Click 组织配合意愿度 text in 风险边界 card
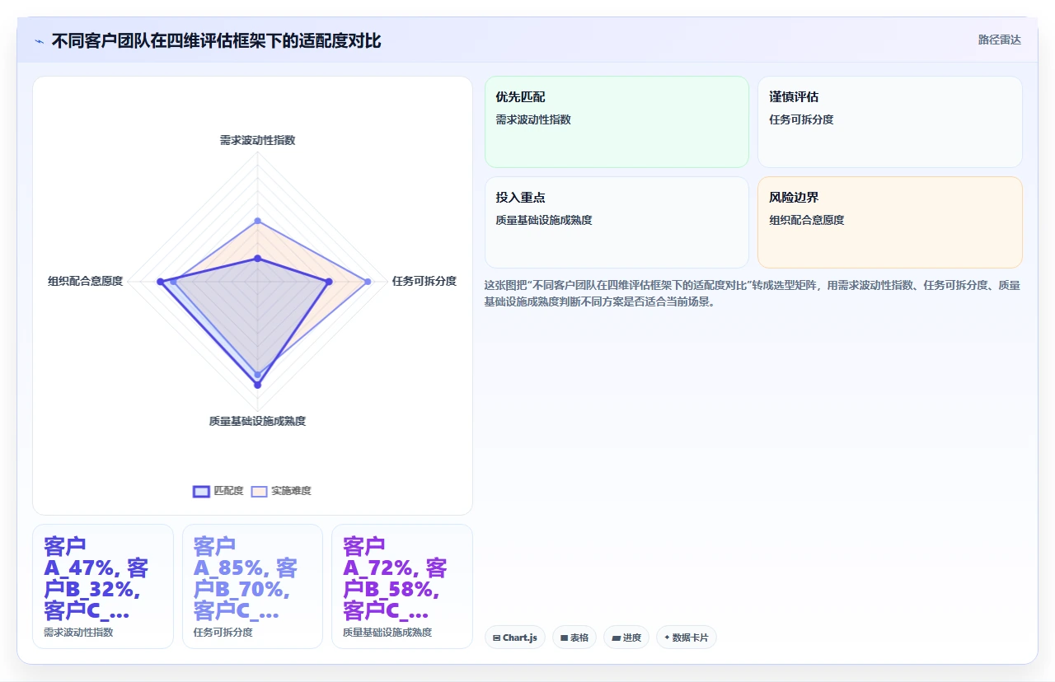 pyautogui.click(x=807, y=220)
